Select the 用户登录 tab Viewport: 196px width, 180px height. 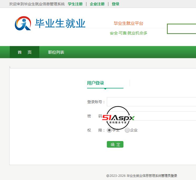pyautogui.click(x=95, y=83)
